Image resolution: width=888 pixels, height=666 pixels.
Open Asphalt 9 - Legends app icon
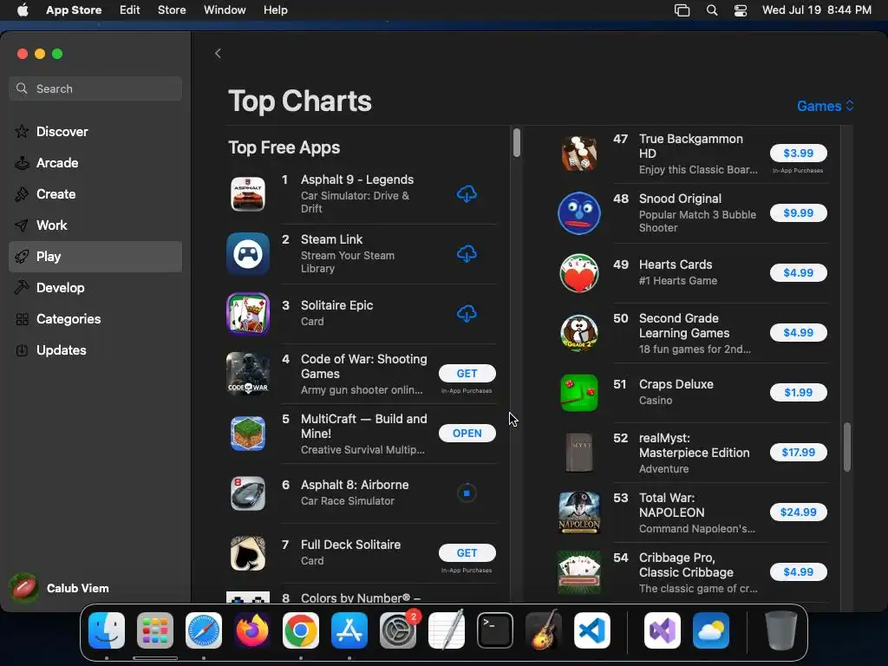pyautogui.click(x=248, y=194)
